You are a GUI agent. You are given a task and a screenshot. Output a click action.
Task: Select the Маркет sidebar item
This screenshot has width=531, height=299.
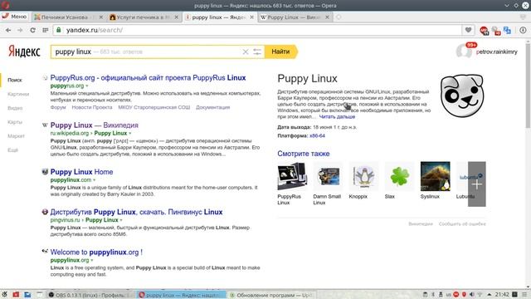(x=16, y=136)
